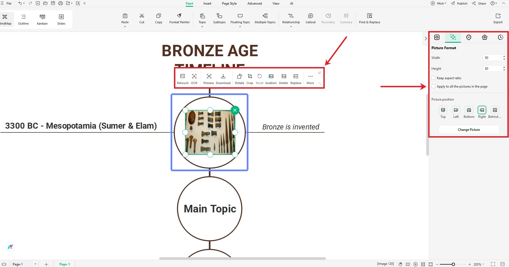Add Multiple Topics
This screenshot has height=267, width=509.
[265, 18]
